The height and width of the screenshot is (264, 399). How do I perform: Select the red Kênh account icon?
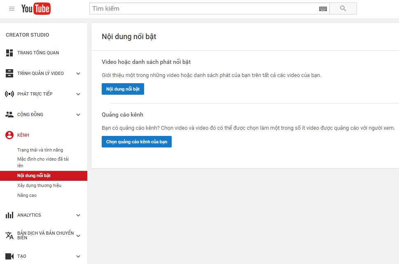pyautogui.click(x=9, y=135)
